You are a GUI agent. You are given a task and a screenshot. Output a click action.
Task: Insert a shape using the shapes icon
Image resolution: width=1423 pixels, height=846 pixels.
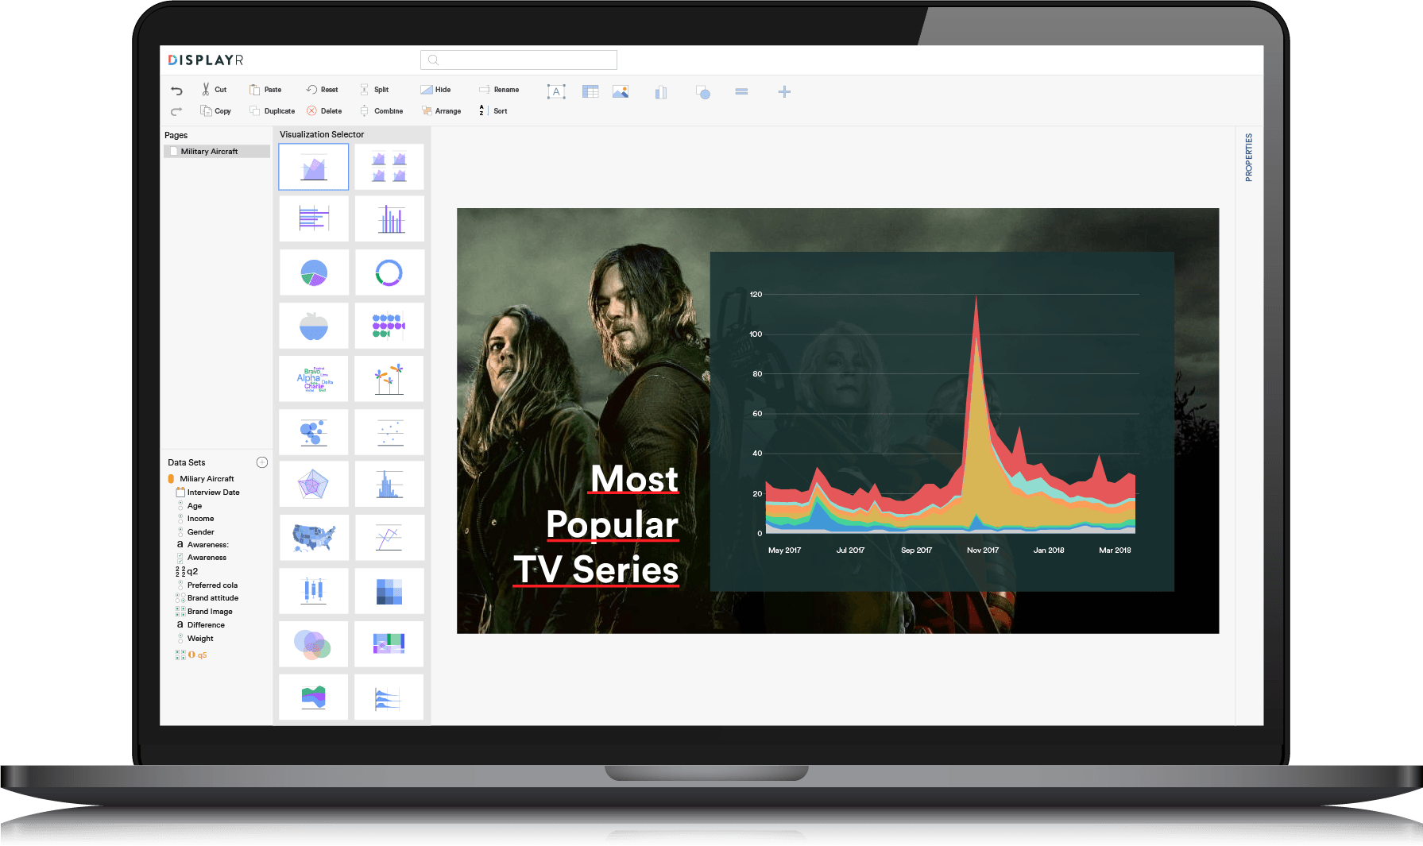[x=702, y=92]
